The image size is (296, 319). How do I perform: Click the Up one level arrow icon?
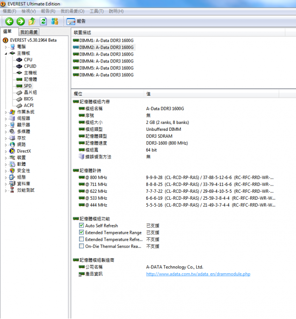point(32,21)
